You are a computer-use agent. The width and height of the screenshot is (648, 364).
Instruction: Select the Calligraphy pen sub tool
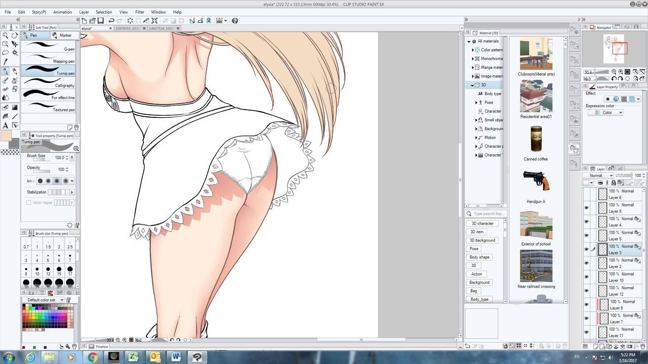[x=48, y=83]
